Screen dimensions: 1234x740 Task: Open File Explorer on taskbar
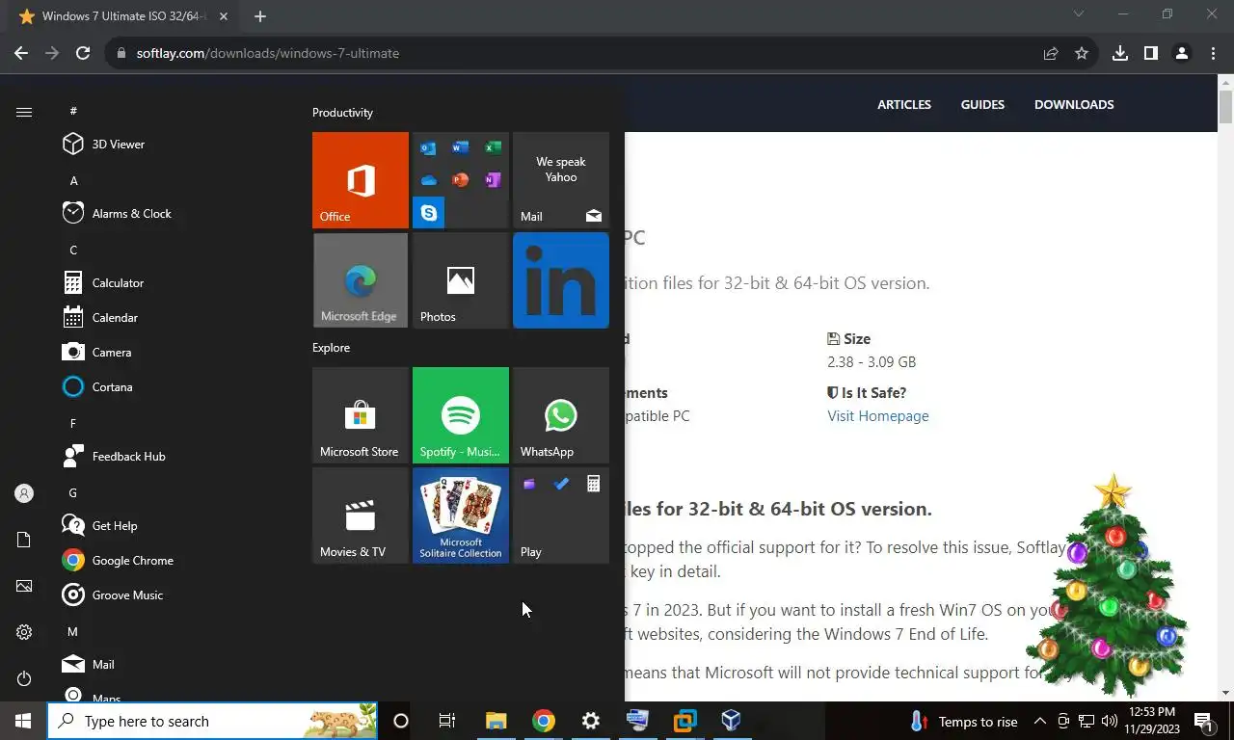click(x=496, y=721)
